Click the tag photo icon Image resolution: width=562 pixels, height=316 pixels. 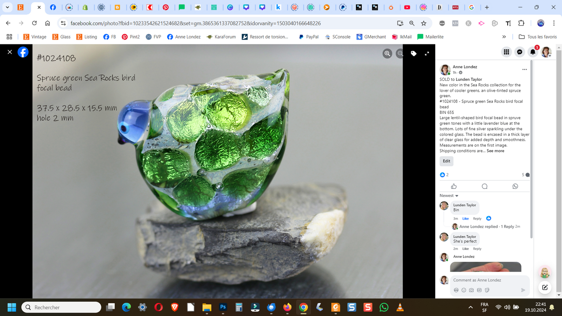414,54
